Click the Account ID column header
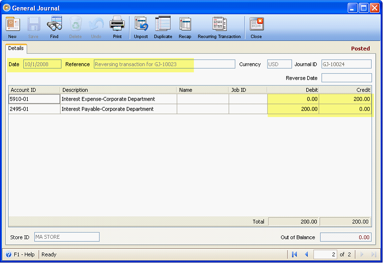This screenshot has width=383, height=263. 34,90
